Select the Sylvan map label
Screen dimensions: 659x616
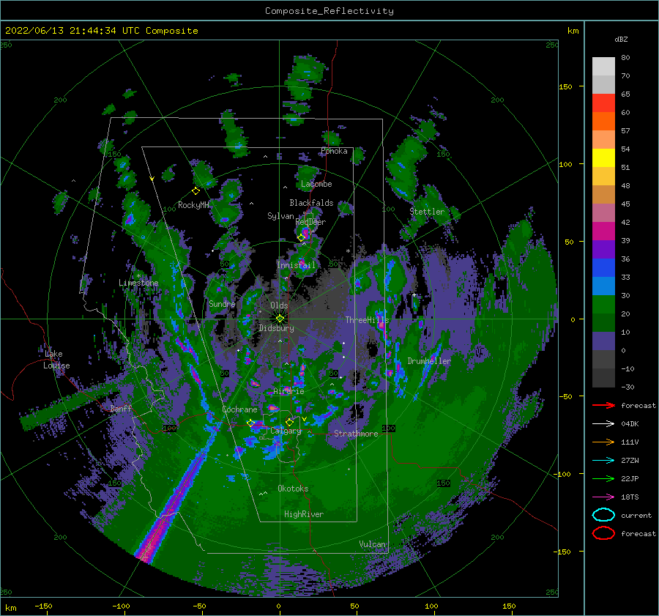pos(280,216)
